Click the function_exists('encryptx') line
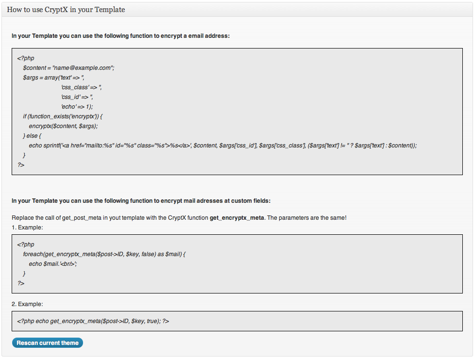Viewport: 474px width, 358px height. (63, 116)
